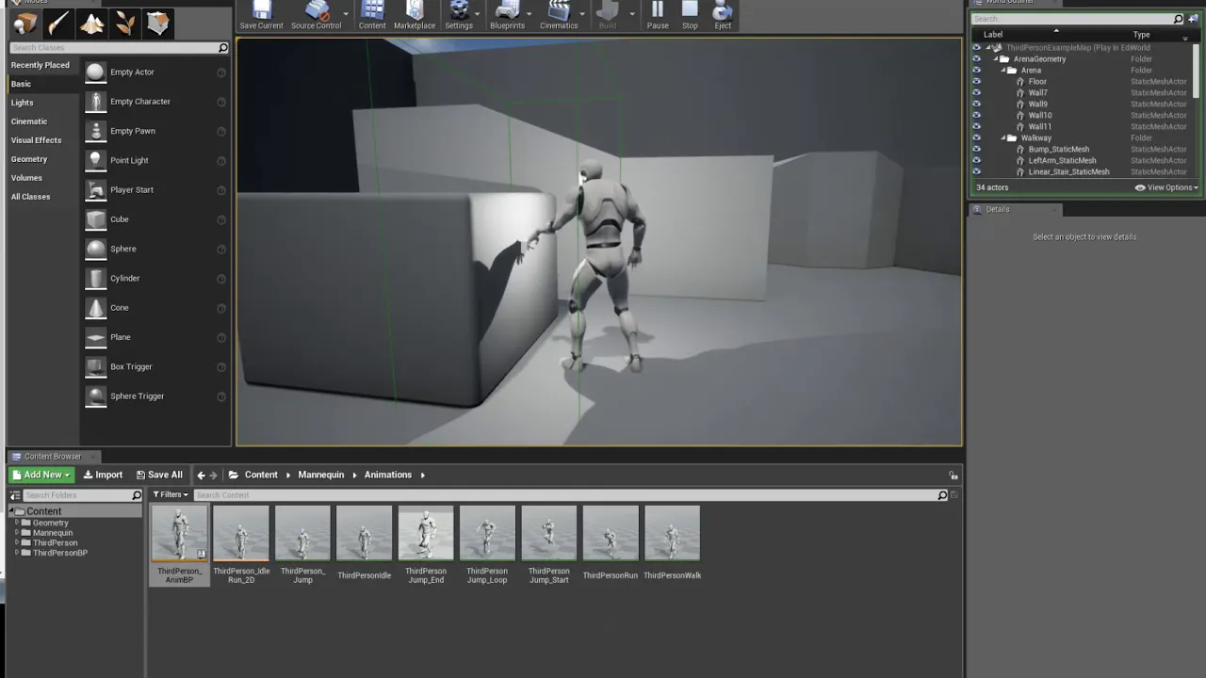
Task: Navigate back in Content Browser history
Action: coord(201,475)
